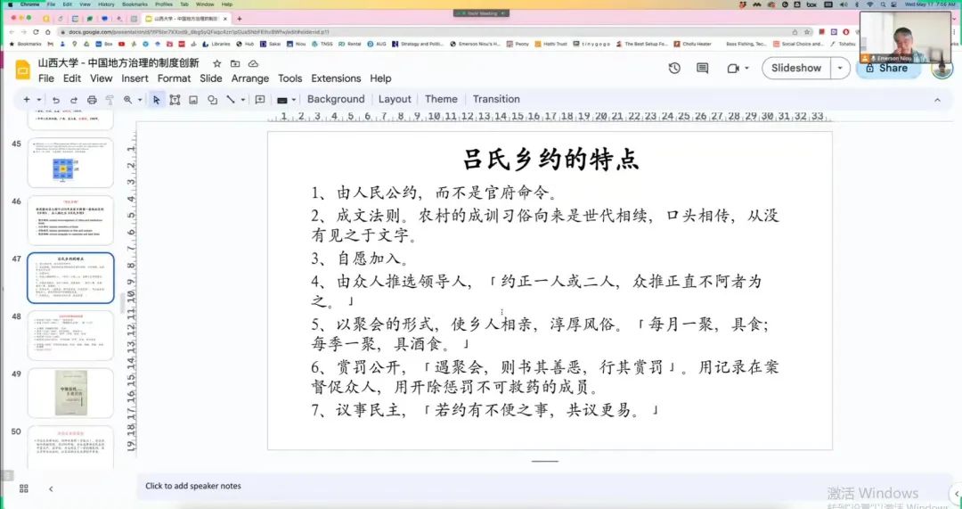Click the presentation title 山西大学

pyautogui.click(x=118, y=63)
